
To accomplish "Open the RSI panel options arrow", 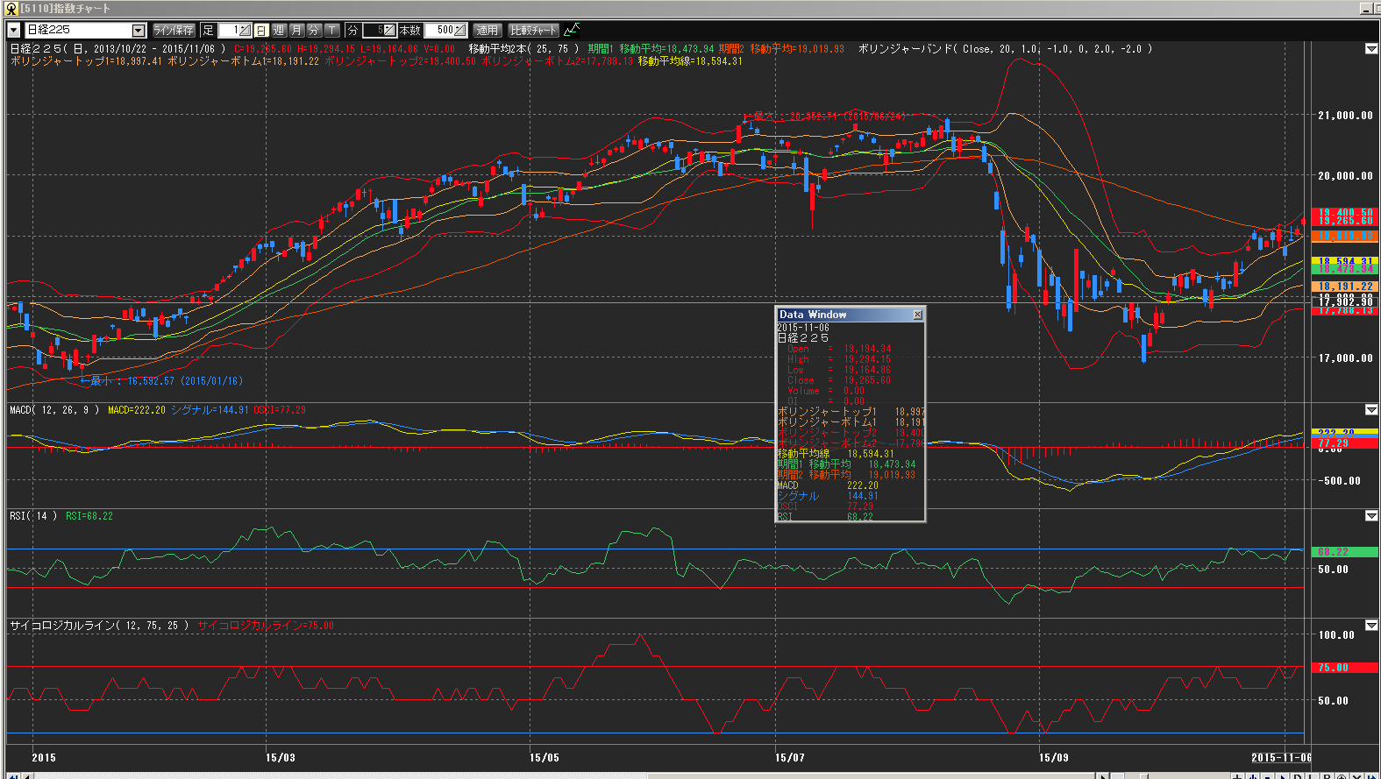I will click(1371, 516).
